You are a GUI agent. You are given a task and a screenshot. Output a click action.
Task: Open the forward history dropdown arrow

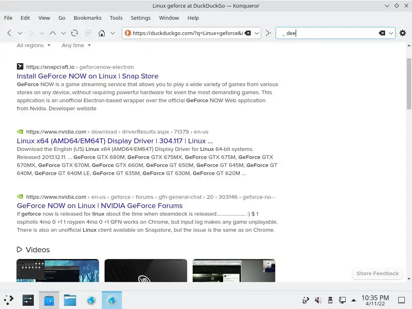coord(41,33)
